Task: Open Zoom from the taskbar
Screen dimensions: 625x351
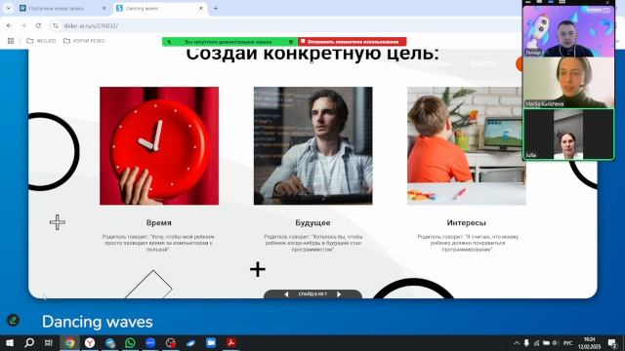Action: 150,342
